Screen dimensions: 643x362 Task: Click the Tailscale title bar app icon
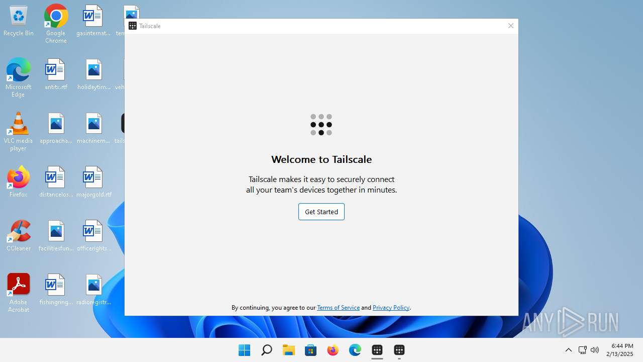click(133, 26)
